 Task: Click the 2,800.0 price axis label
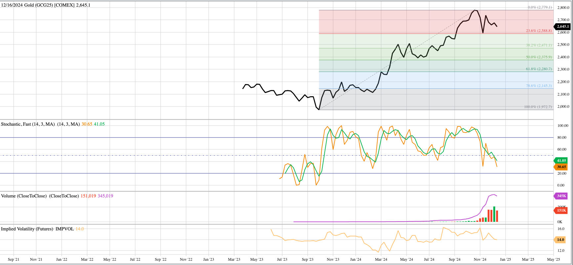click(x=563, y=8)
